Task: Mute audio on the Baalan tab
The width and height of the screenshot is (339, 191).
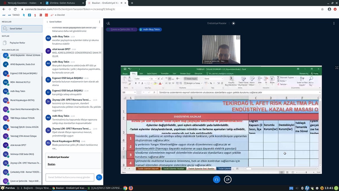Action: (121, 3)
